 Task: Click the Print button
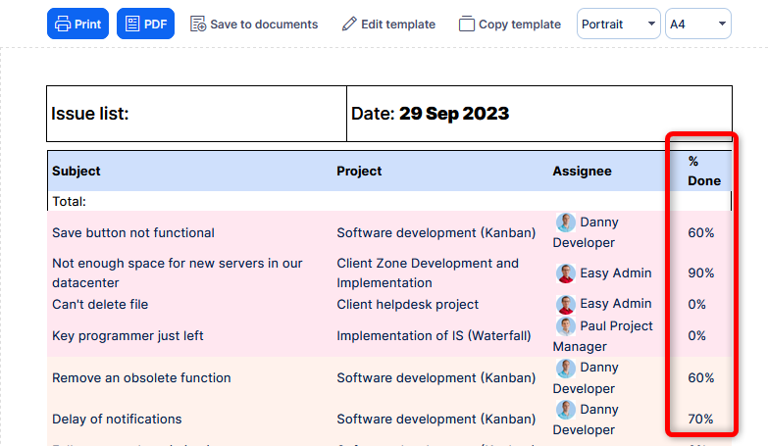click(x=77, y=24)
